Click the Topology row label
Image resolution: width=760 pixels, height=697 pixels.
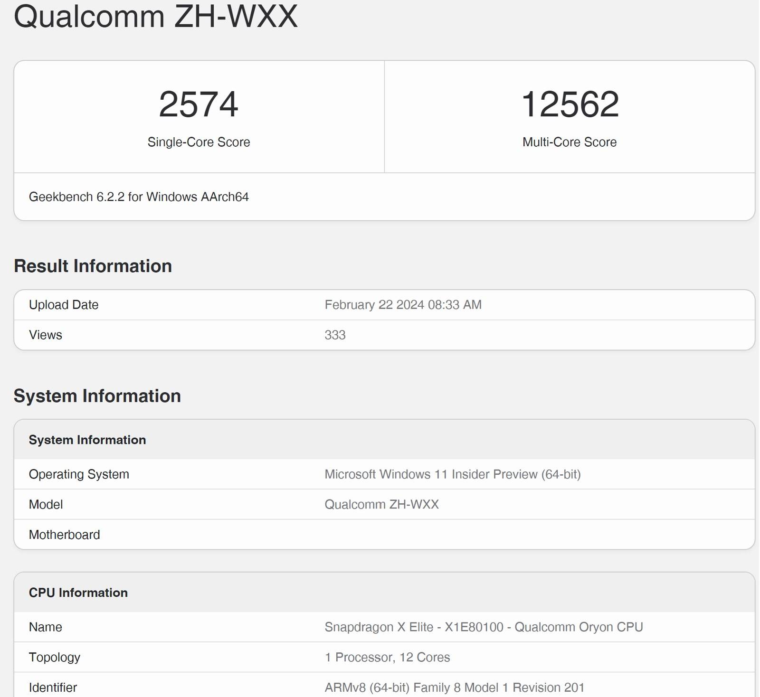[x=55, y=657]
